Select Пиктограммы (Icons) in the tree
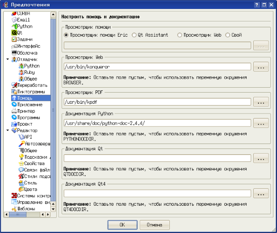This screenshot has height=233, width=277. point(30,91)
